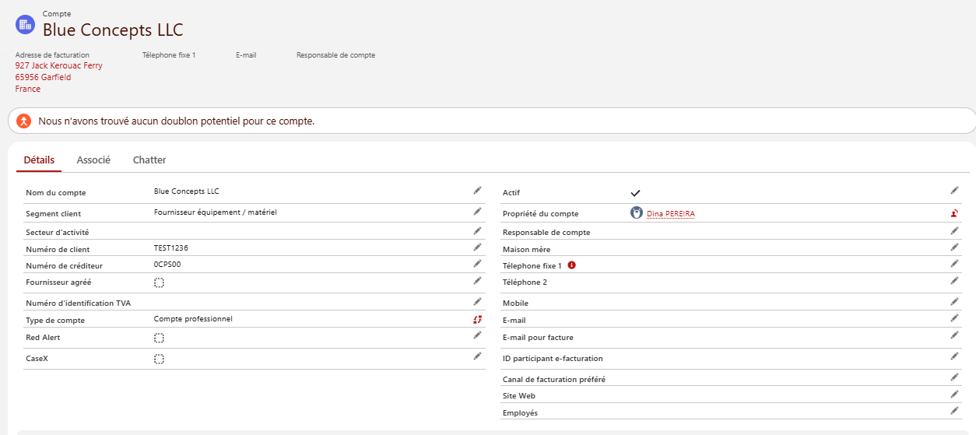The image size is (976, 435).
Task: Switch to the Détails tab
Action: coord(39,160)
